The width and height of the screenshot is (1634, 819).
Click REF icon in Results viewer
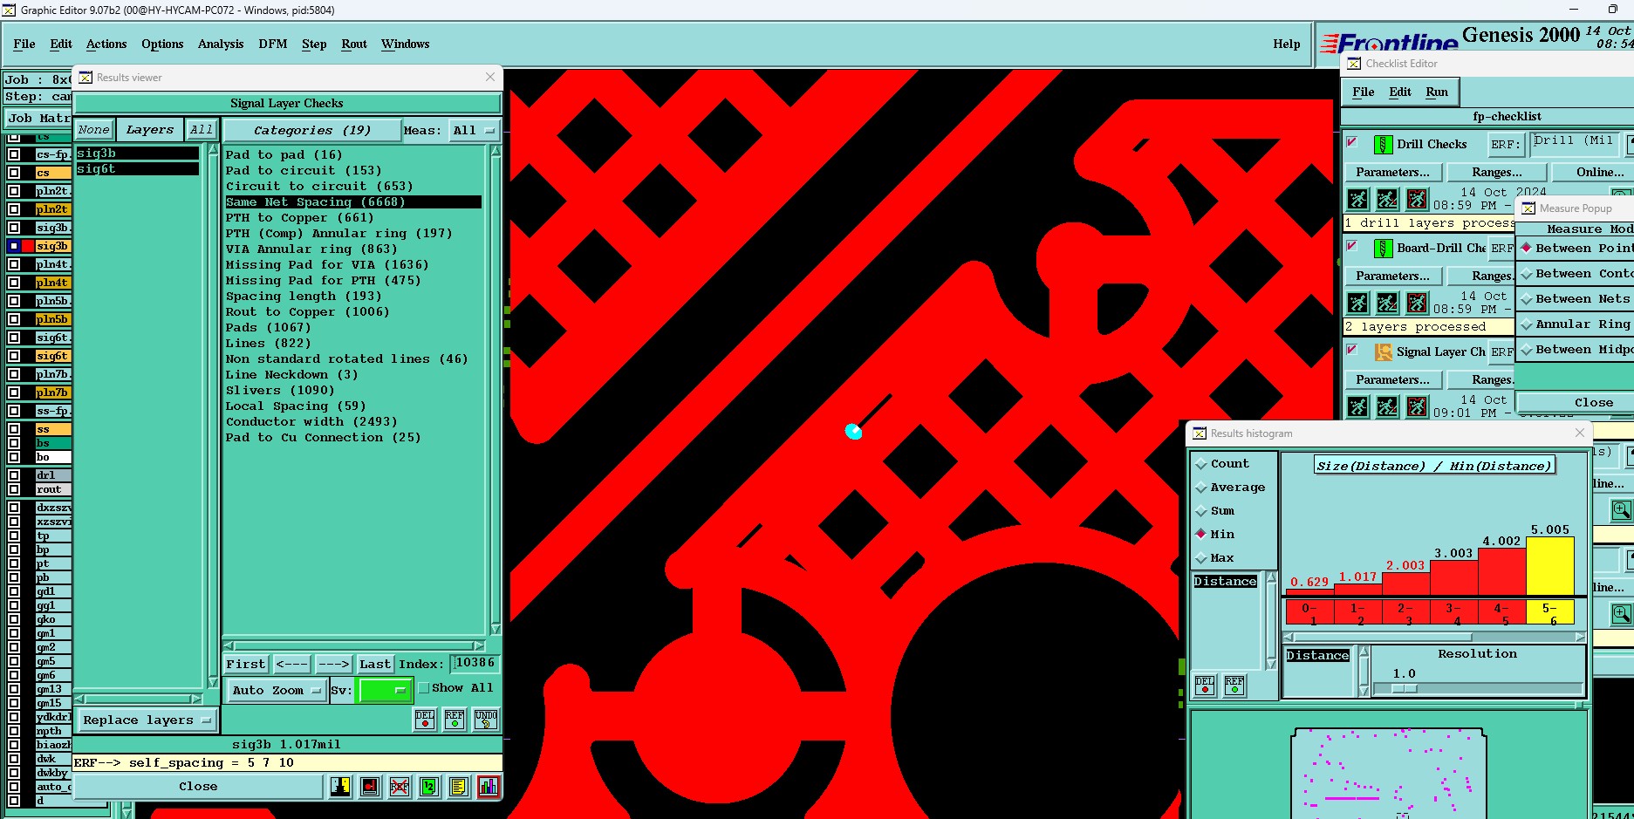pos(455,719)
